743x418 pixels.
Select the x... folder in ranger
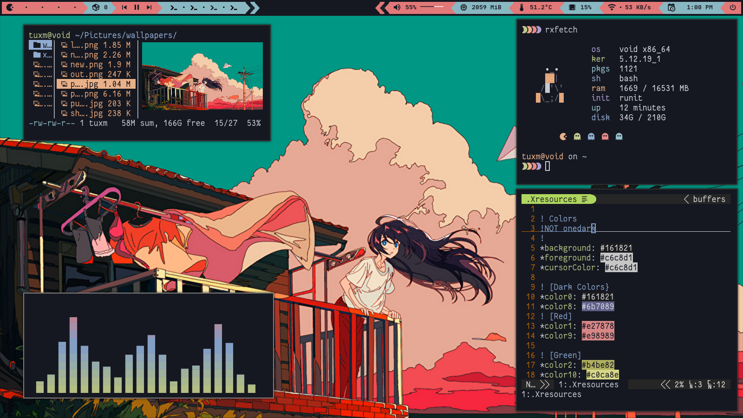pos(42,55)
